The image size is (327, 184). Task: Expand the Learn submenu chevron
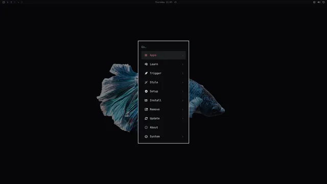click(x=183, y=64)
